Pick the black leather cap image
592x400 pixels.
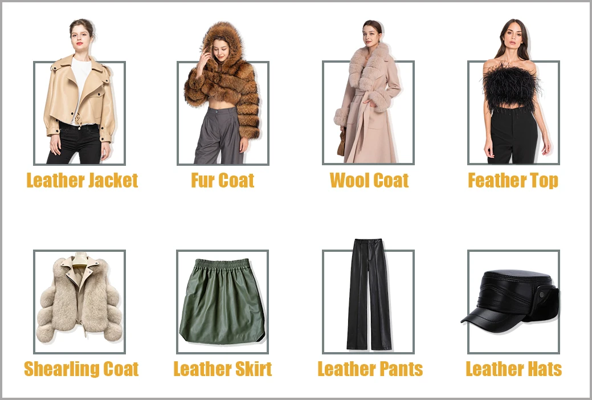[513, 301]
